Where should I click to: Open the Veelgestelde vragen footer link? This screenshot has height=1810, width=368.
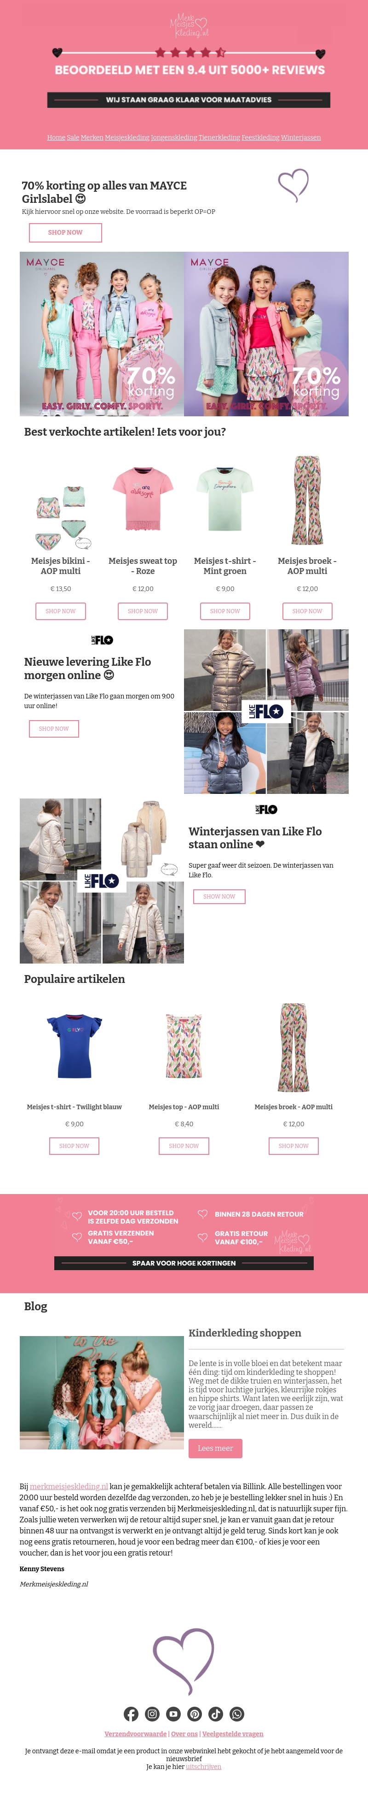click(233, 1733)
